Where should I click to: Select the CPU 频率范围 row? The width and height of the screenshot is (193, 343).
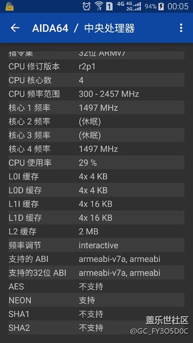(x=96, y=94)
